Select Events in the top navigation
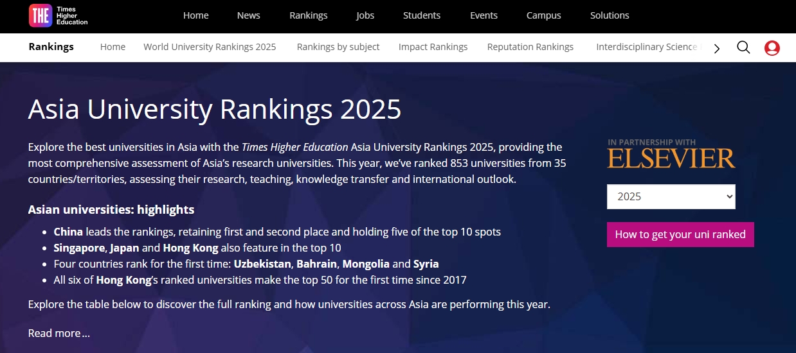796x353 pixels. (484, 15)
